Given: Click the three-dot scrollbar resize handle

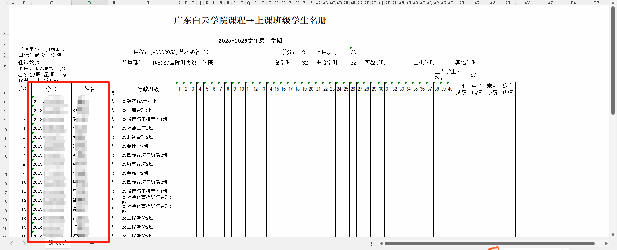Looking at the screenshot, I should tap(371, 244).
